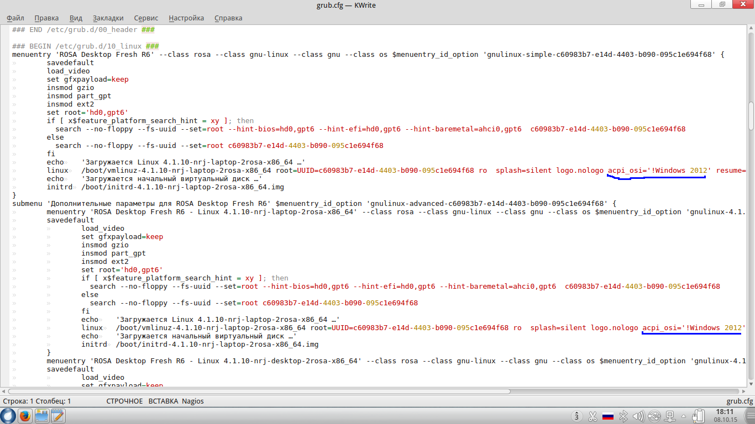The width and height of the screenshot is (755, 424).
Task: Click grub.cfg file name in status bar
Action: (740, 401)
